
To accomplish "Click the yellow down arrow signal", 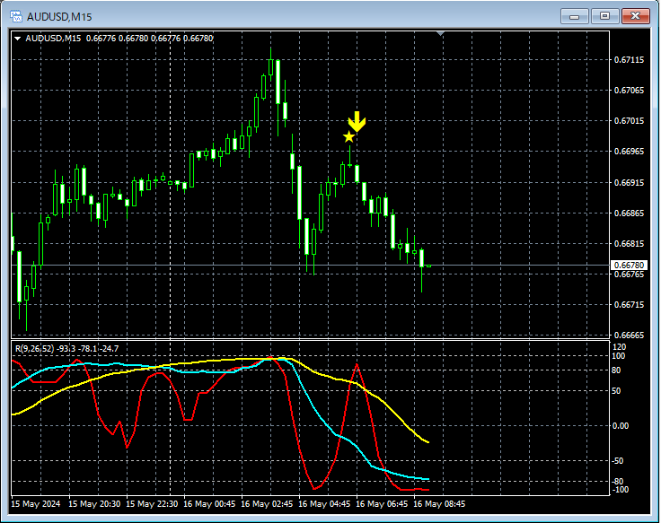I will 357,122.
